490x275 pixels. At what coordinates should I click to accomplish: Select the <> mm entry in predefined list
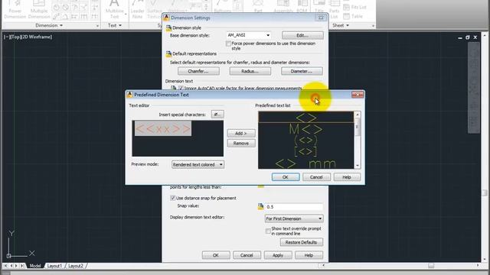(x=306, y=163)
